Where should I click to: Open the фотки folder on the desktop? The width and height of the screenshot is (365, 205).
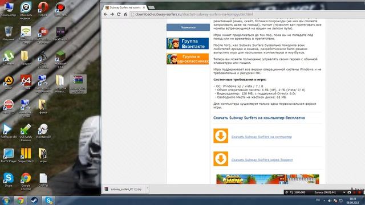tap(43, 106)
